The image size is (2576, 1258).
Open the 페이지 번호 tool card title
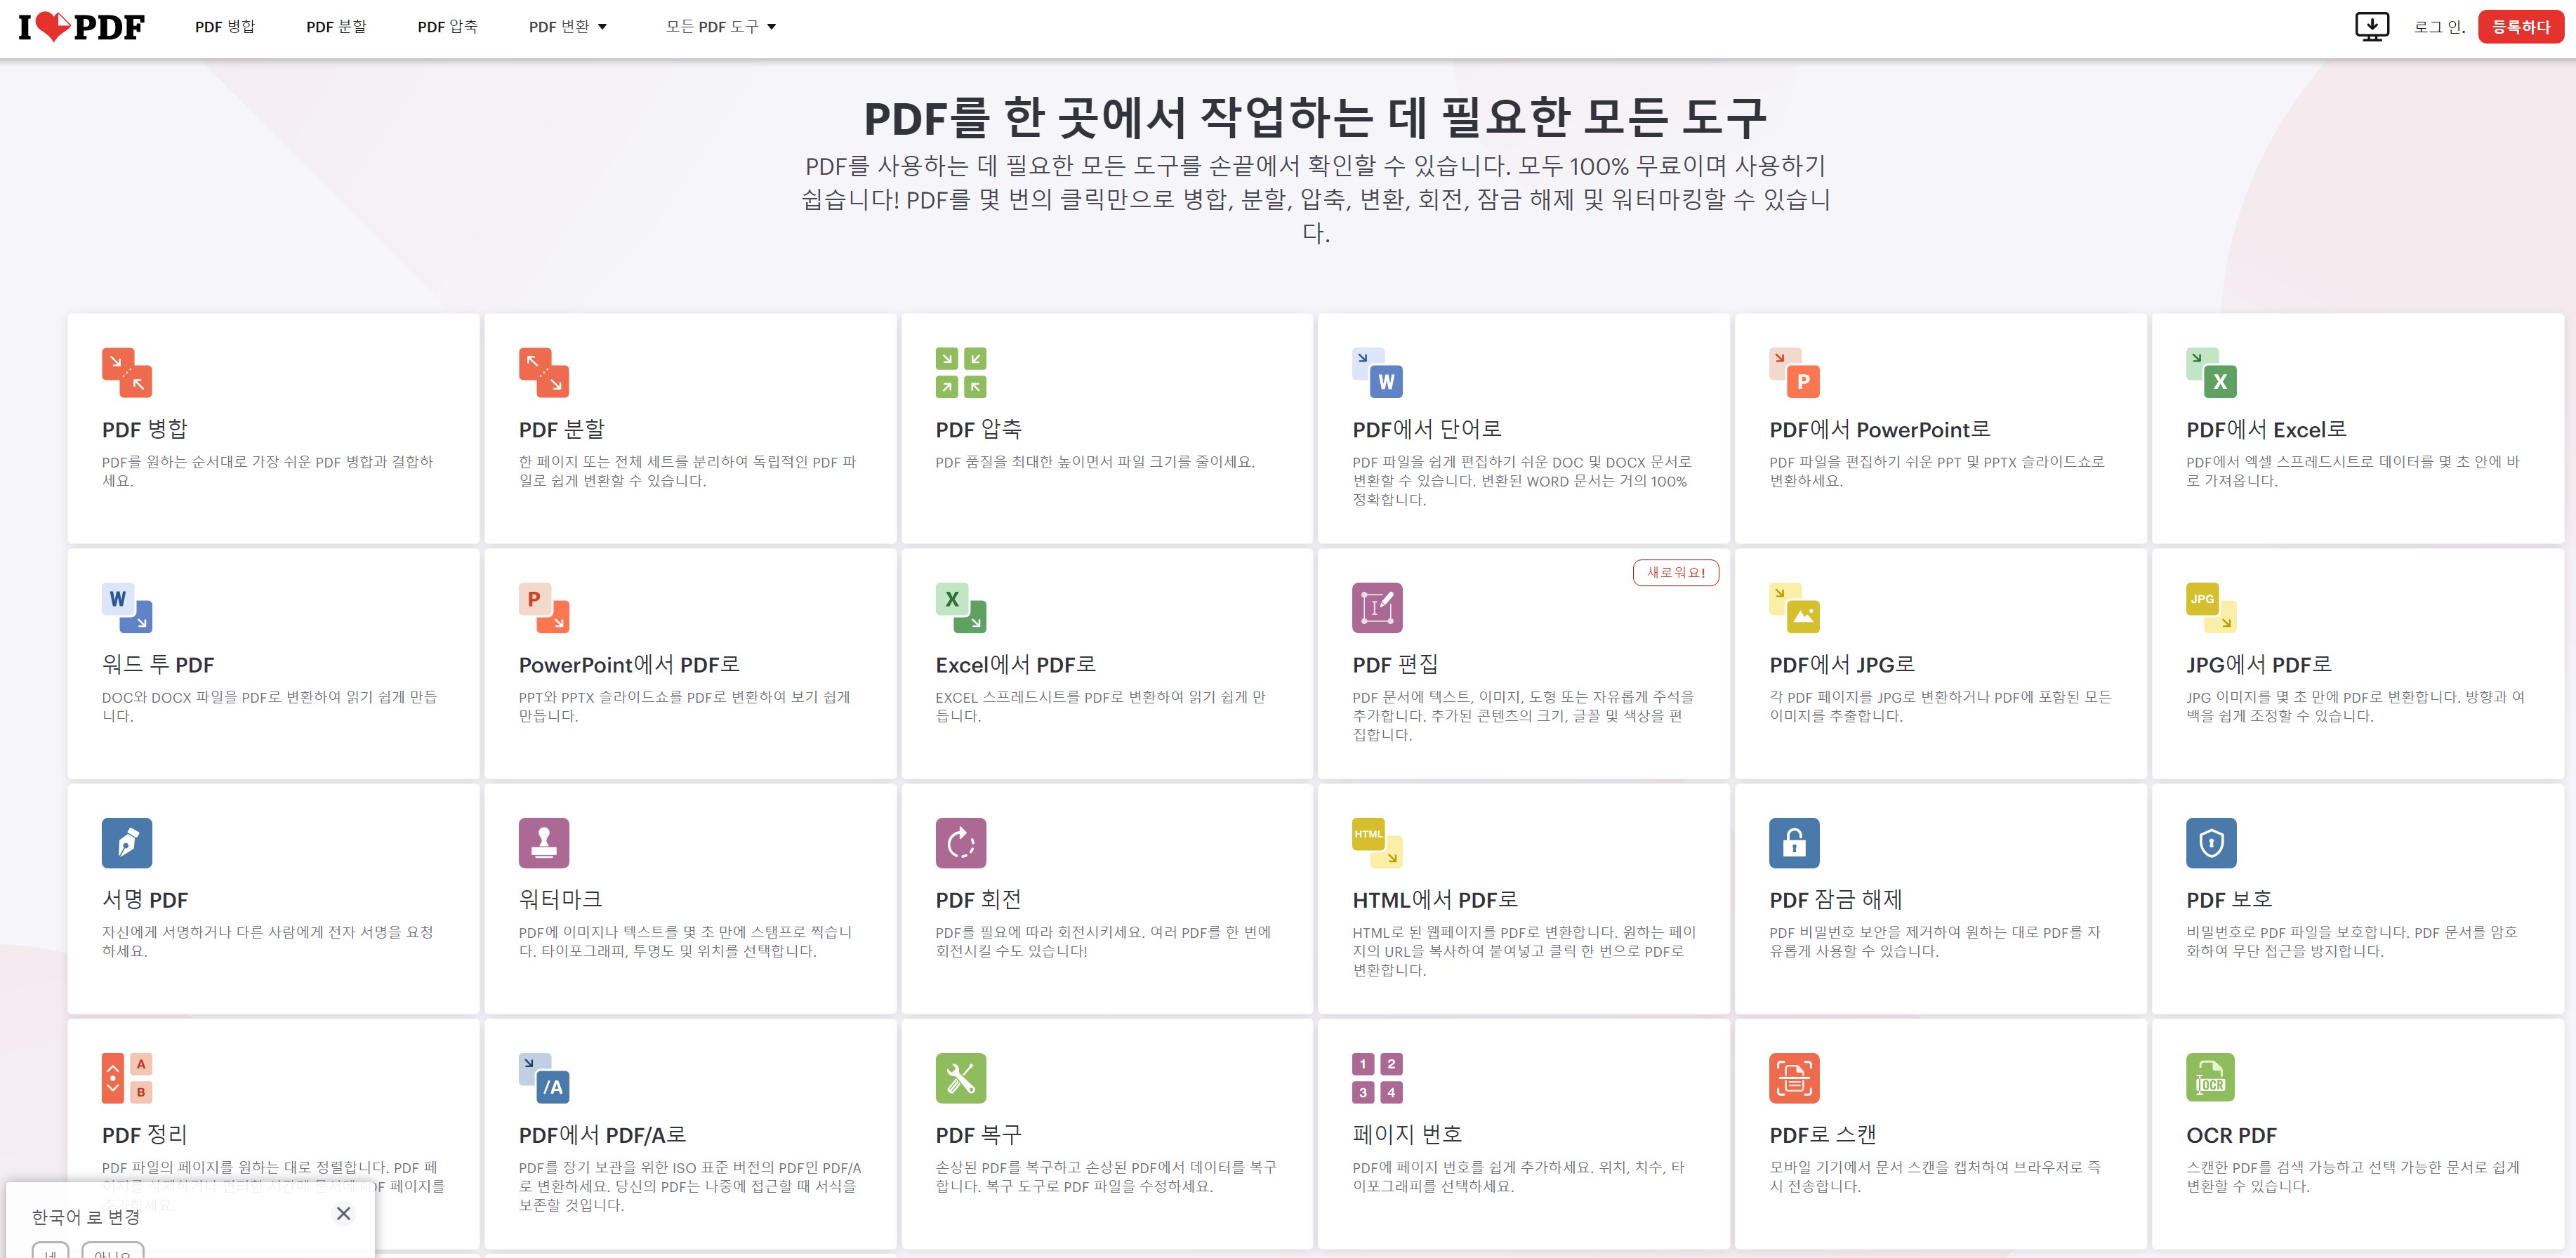(1407, 1134)
